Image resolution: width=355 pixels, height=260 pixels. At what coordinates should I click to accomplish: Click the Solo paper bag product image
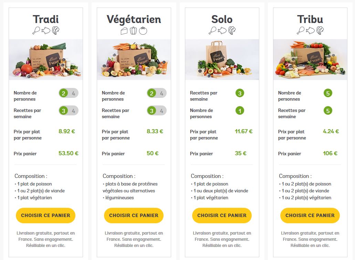tap(222, 60)
